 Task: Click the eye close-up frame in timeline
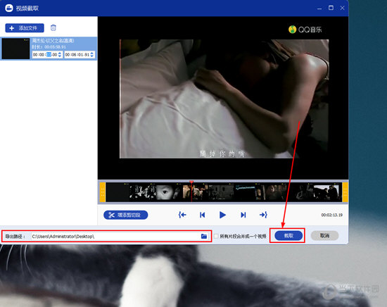click(x=165, y=192)
